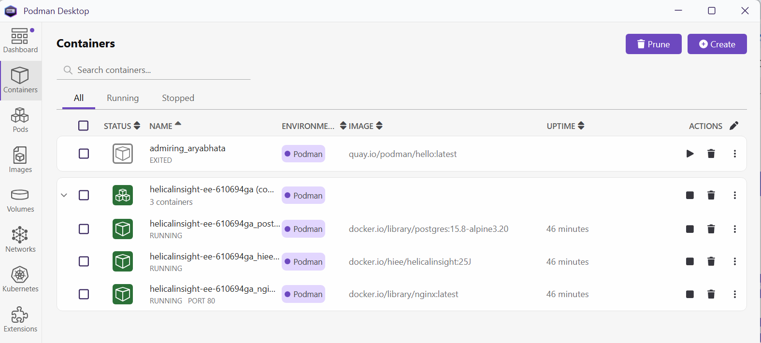Viewport: 761px width, 343px height.
Task: Open the Extensions page
Action: tap(20, 320)
